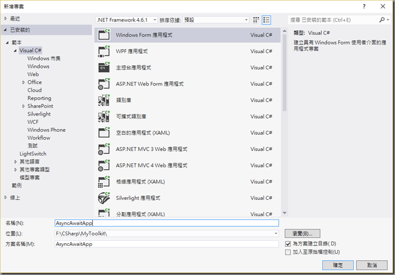Click the template list scrollbar thumb
Viewport: 395px width, 275px height.
coord(284,73)
